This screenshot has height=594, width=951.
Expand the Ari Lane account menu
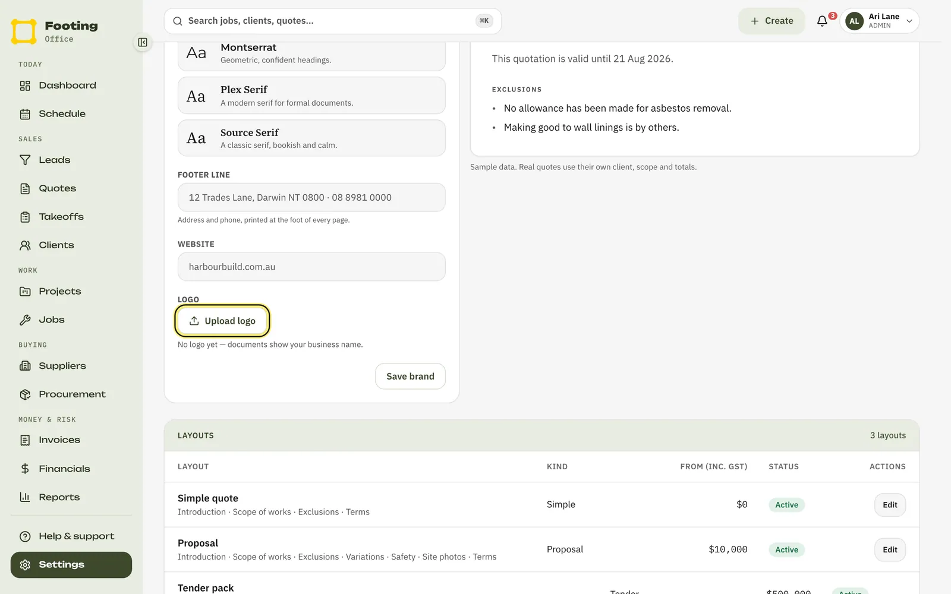click(x=879, y=21)
